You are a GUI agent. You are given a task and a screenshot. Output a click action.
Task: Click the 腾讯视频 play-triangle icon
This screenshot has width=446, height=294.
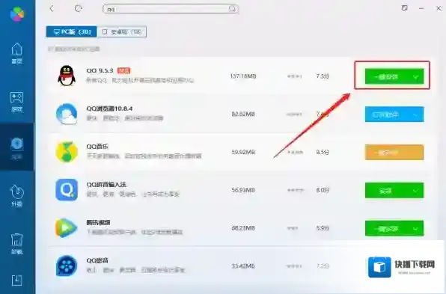click(67, 227)
